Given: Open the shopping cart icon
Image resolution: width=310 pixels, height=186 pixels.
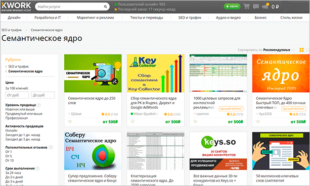Looking at the screenshot, I should (x=246, y=7).
